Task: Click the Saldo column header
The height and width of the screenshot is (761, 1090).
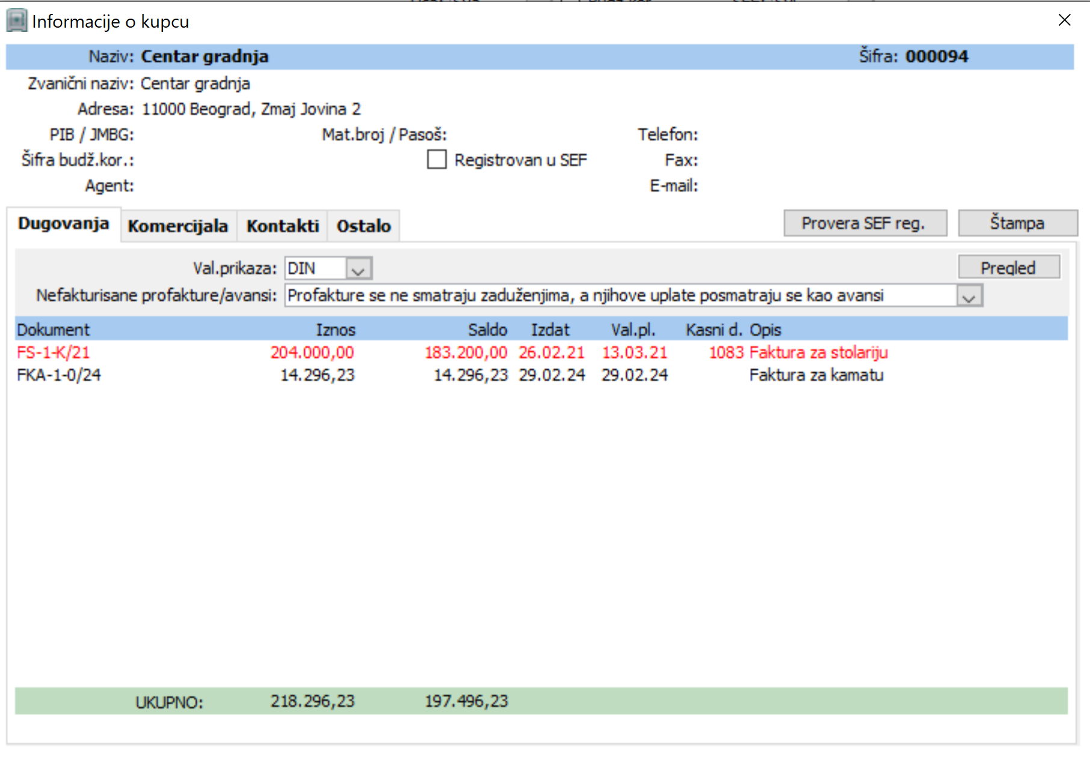Action: [487, 330]
